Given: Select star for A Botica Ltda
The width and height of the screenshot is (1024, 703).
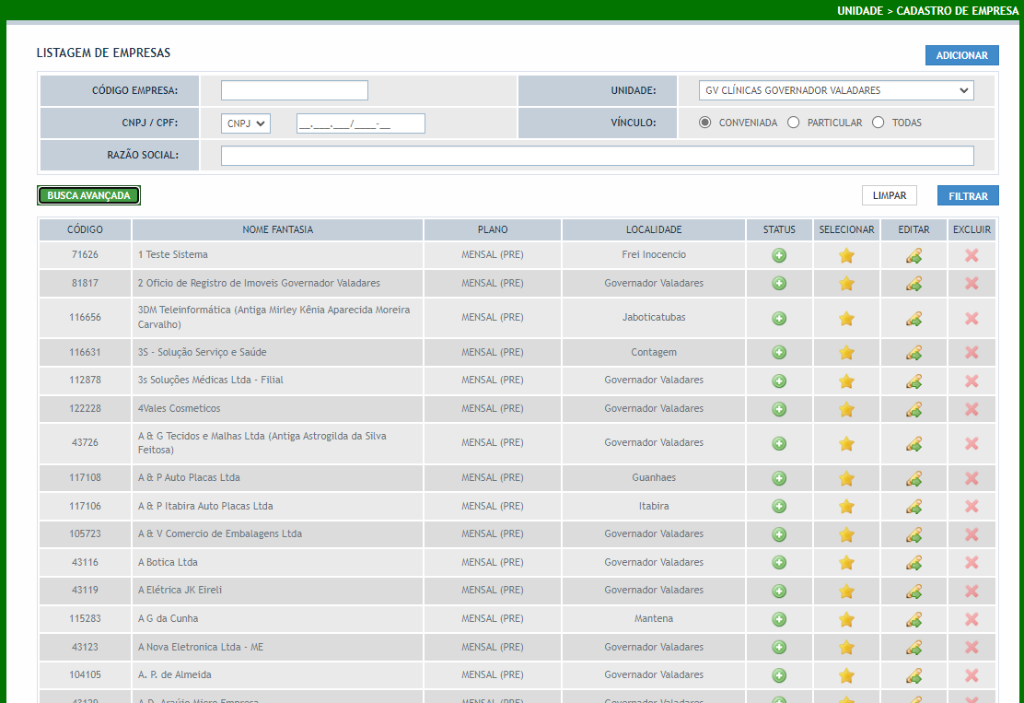Looking at the screenshot, I should 846,563.
